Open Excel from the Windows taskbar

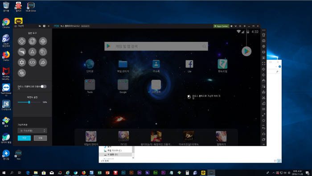pos(99,172)
